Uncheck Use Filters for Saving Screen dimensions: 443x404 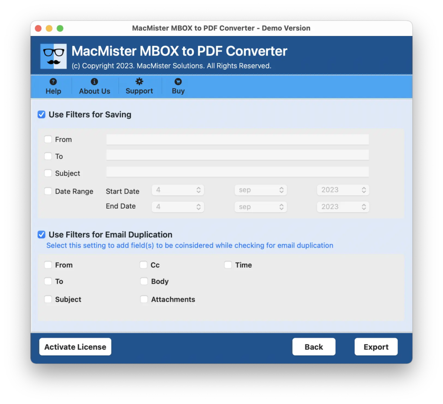[x=42, y=115]
